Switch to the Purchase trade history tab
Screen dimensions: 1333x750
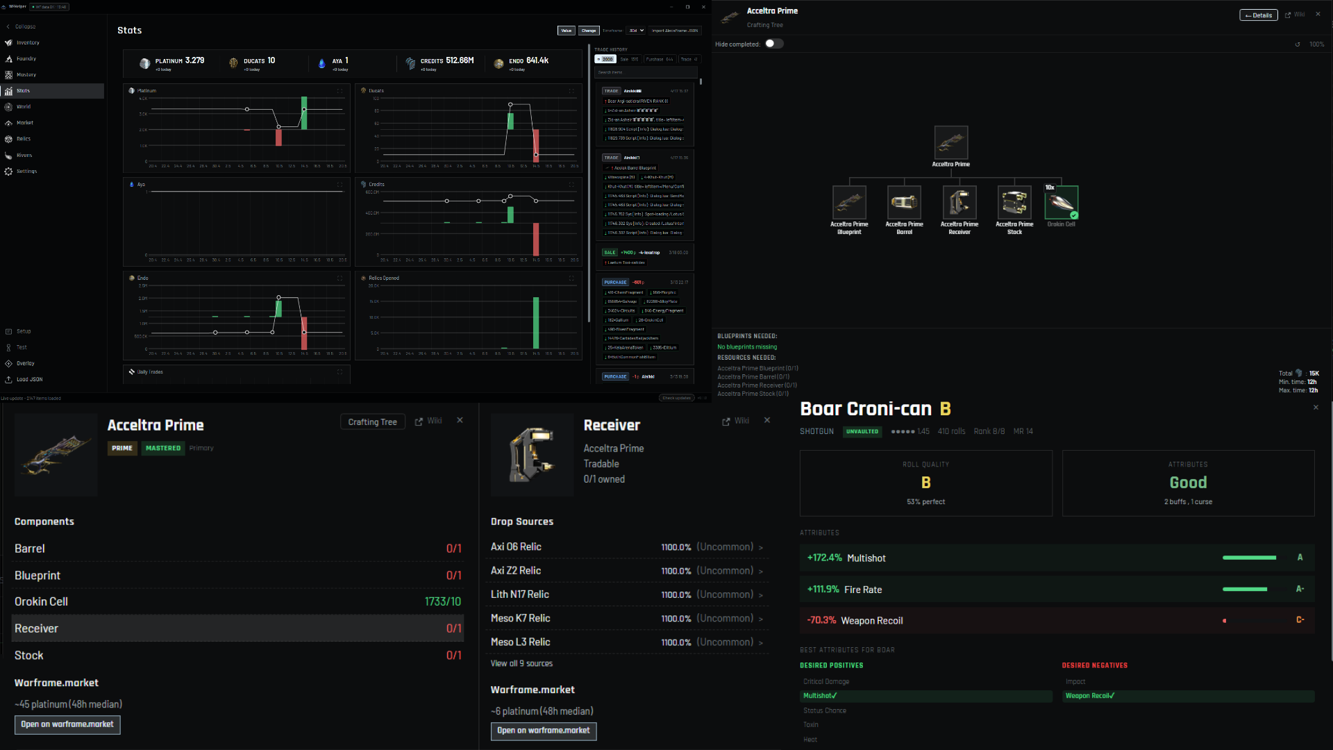[660, 60]
